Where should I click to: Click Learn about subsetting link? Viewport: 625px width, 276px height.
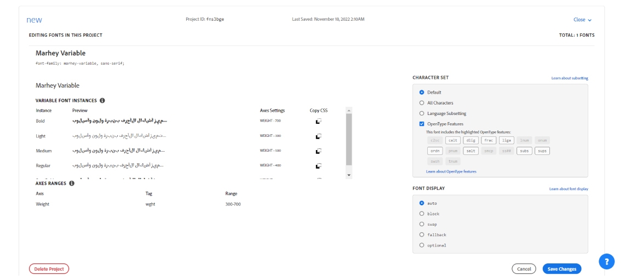pyautogui.click(x=570, y=78)
